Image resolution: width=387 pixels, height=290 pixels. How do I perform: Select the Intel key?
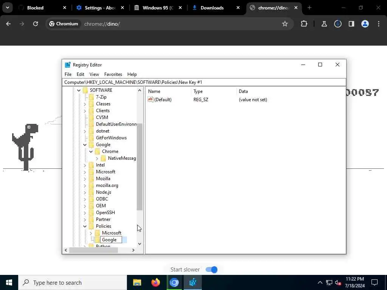(100, 165)
